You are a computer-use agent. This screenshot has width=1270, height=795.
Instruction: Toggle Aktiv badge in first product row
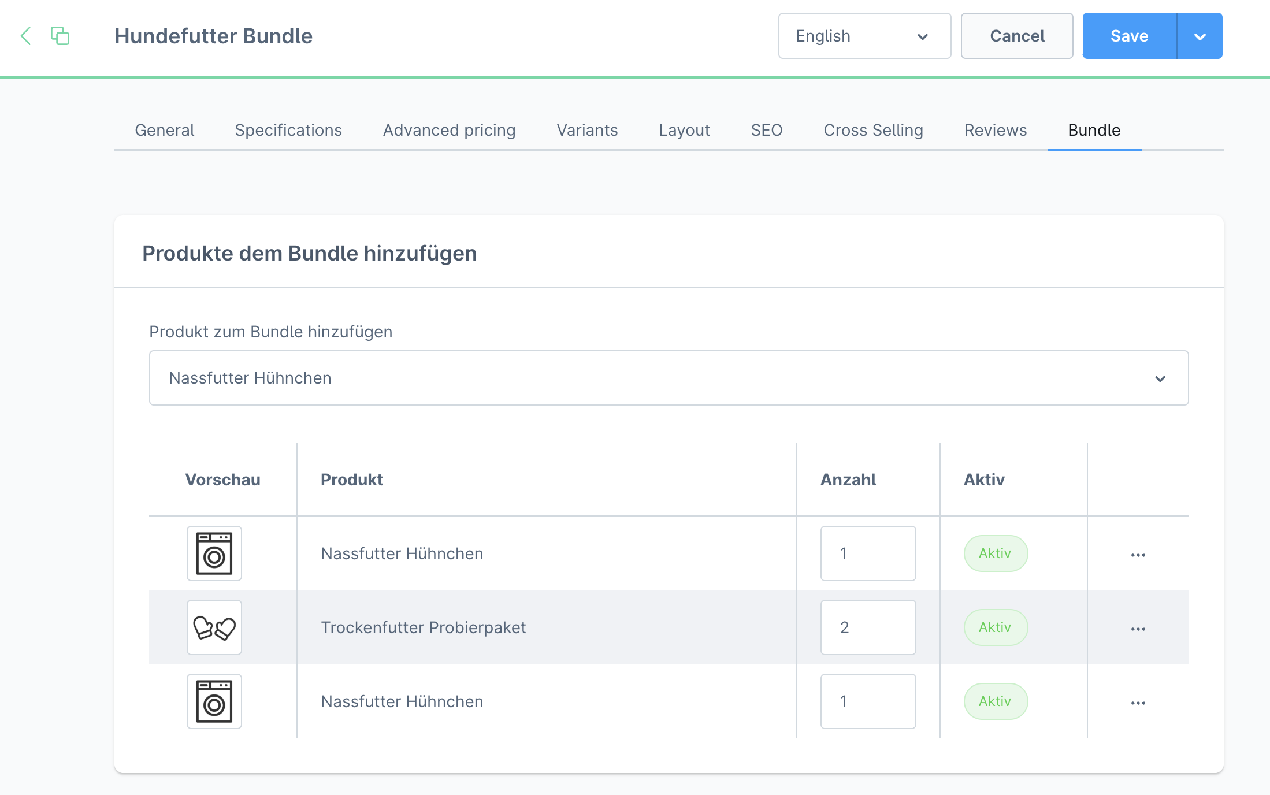coord(995,553)
